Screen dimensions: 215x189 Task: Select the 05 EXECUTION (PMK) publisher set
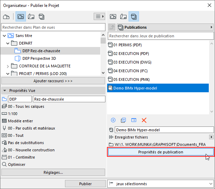point(158,79)
